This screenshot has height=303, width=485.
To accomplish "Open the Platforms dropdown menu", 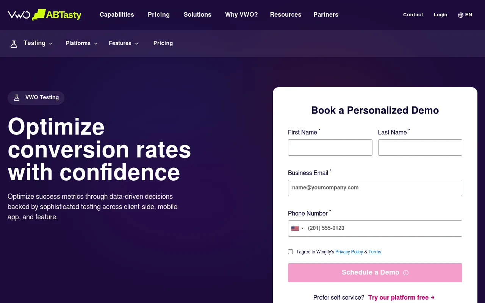I will point(82,43).
